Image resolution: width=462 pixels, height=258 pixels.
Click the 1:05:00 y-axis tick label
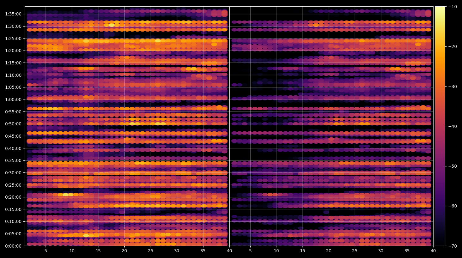[x=13, y=87]
